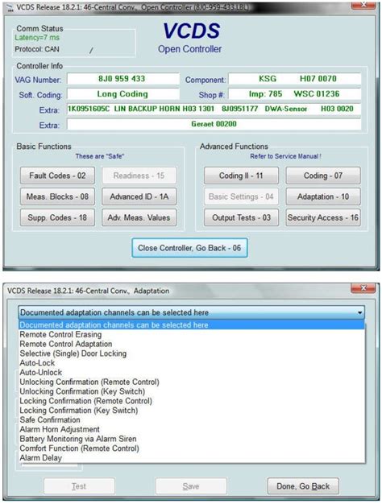The height and width of the screenshot is (504, 382).
Task: Select Remote Control Erasing channel
Action: (192, 334)
